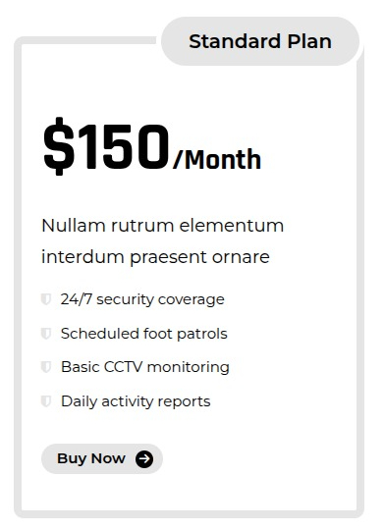Click the shield icon beside Basic CCTV monitoring

(46, 367)
